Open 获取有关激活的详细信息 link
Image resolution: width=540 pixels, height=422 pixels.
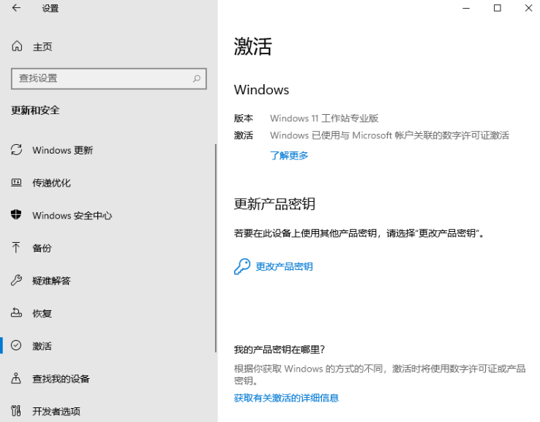(286, 398)
